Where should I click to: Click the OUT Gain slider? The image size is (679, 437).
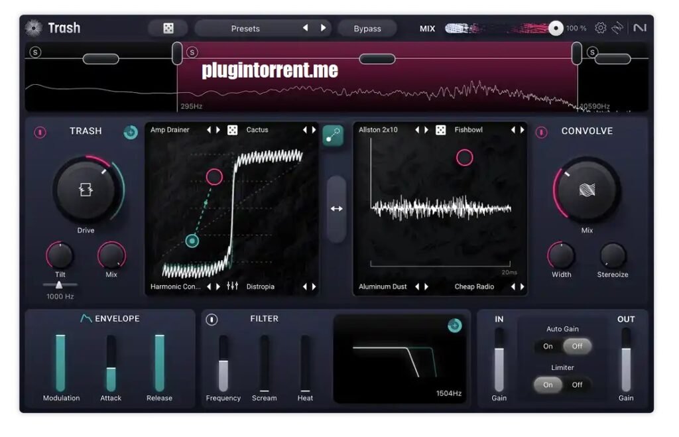pos(626,359)
